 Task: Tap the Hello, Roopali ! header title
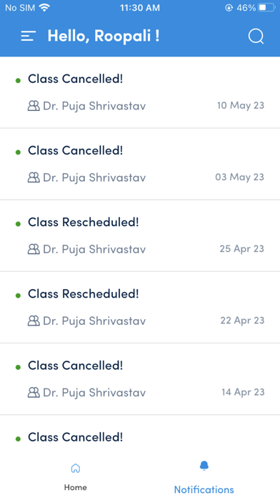pyautogui.click(x=104, y=36)
